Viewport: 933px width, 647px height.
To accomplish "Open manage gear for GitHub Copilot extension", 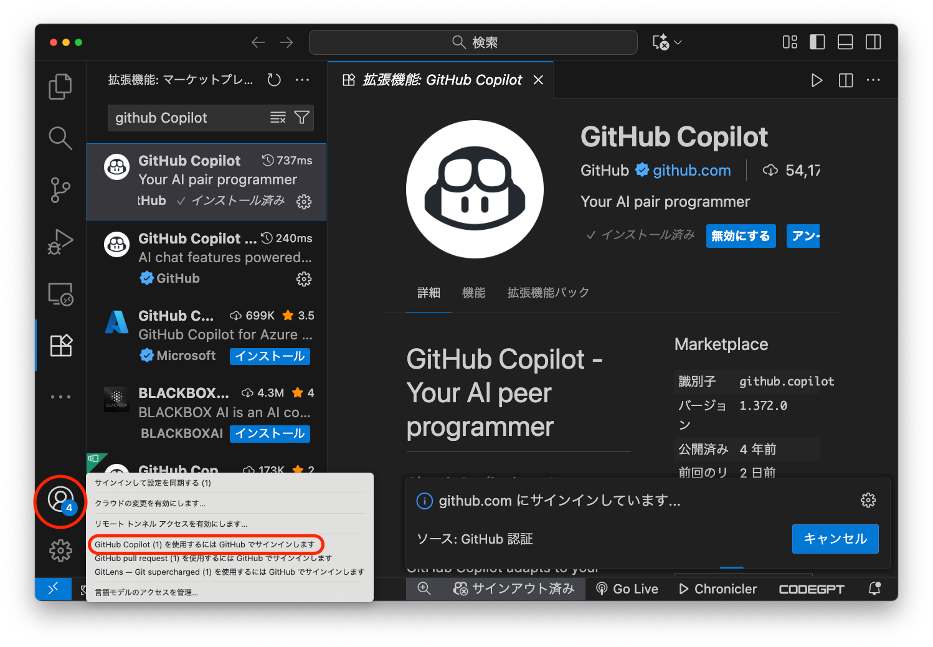I will point(304,202).
